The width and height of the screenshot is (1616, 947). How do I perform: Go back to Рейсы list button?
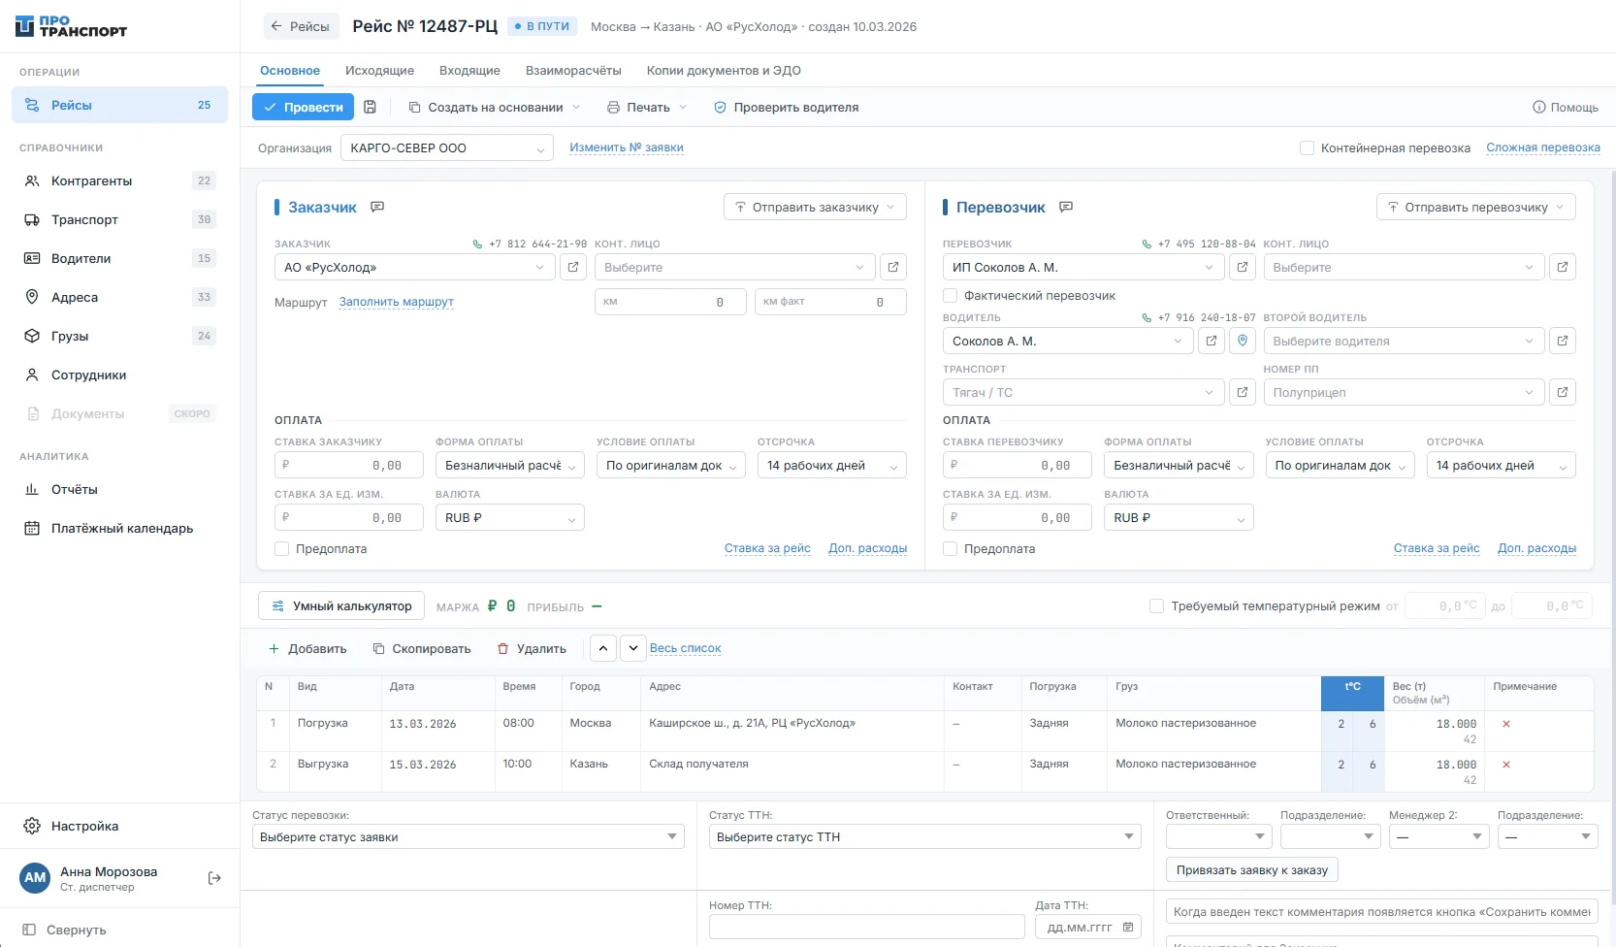tap(301, 26)
